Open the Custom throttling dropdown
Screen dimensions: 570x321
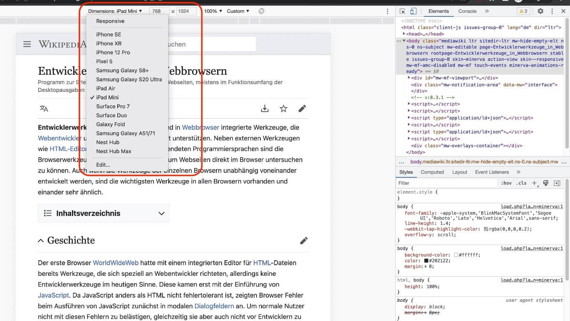[x=238, y=11]
